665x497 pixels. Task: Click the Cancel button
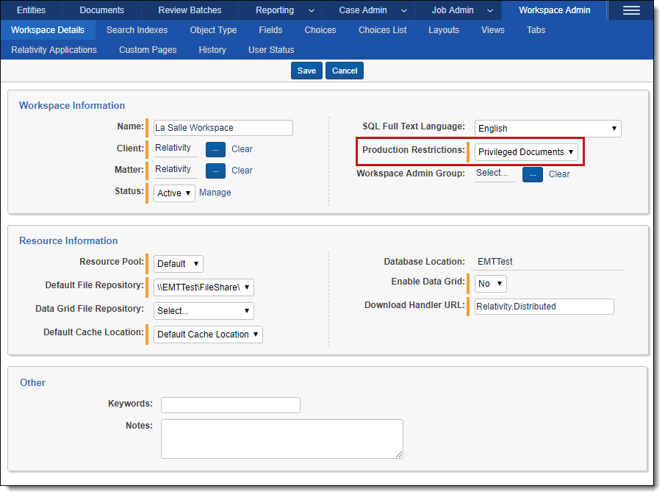[x=345, y=71]
